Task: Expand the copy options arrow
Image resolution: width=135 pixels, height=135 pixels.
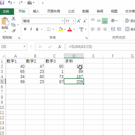Action: point(18,25)
